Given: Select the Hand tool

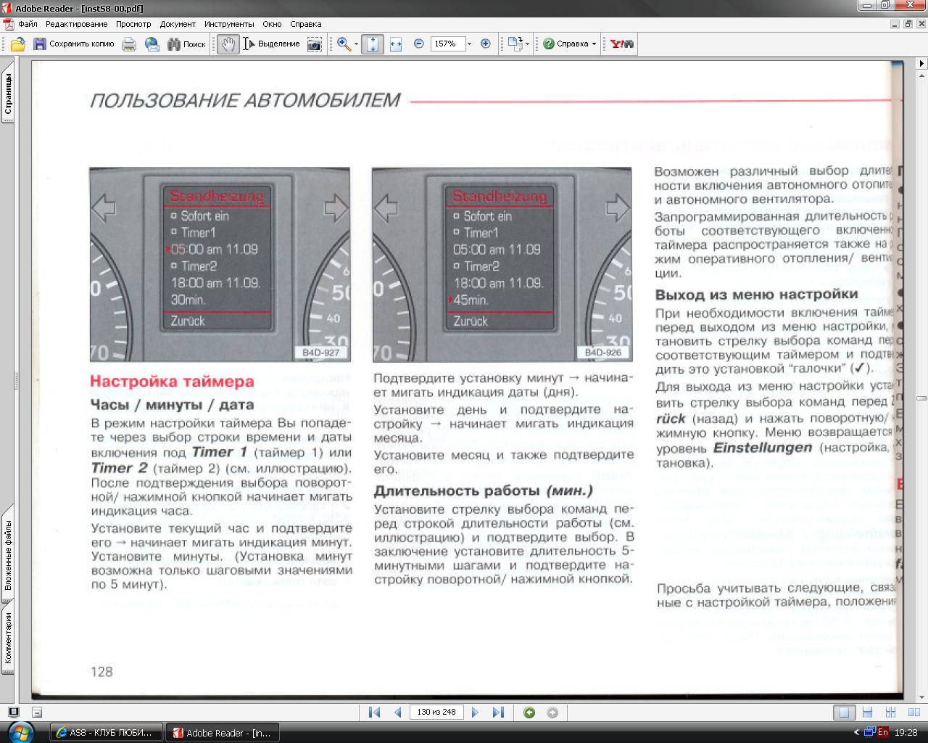Looking at the screenshot, I should click(228, 44).
